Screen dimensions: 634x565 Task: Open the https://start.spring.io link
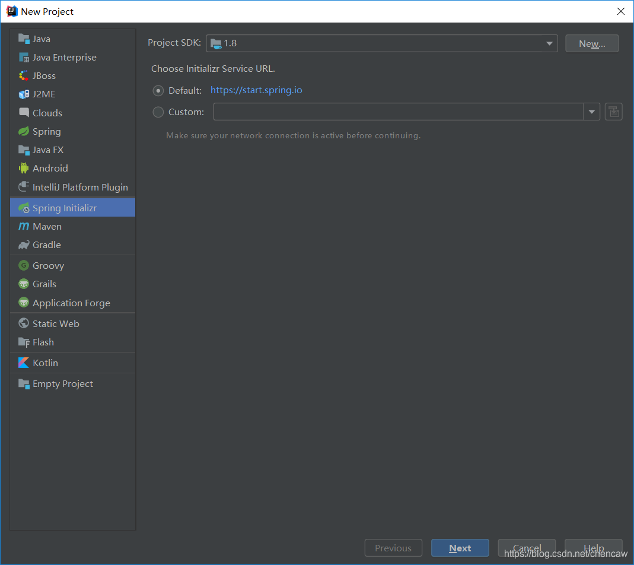click(x=256, y=90)
